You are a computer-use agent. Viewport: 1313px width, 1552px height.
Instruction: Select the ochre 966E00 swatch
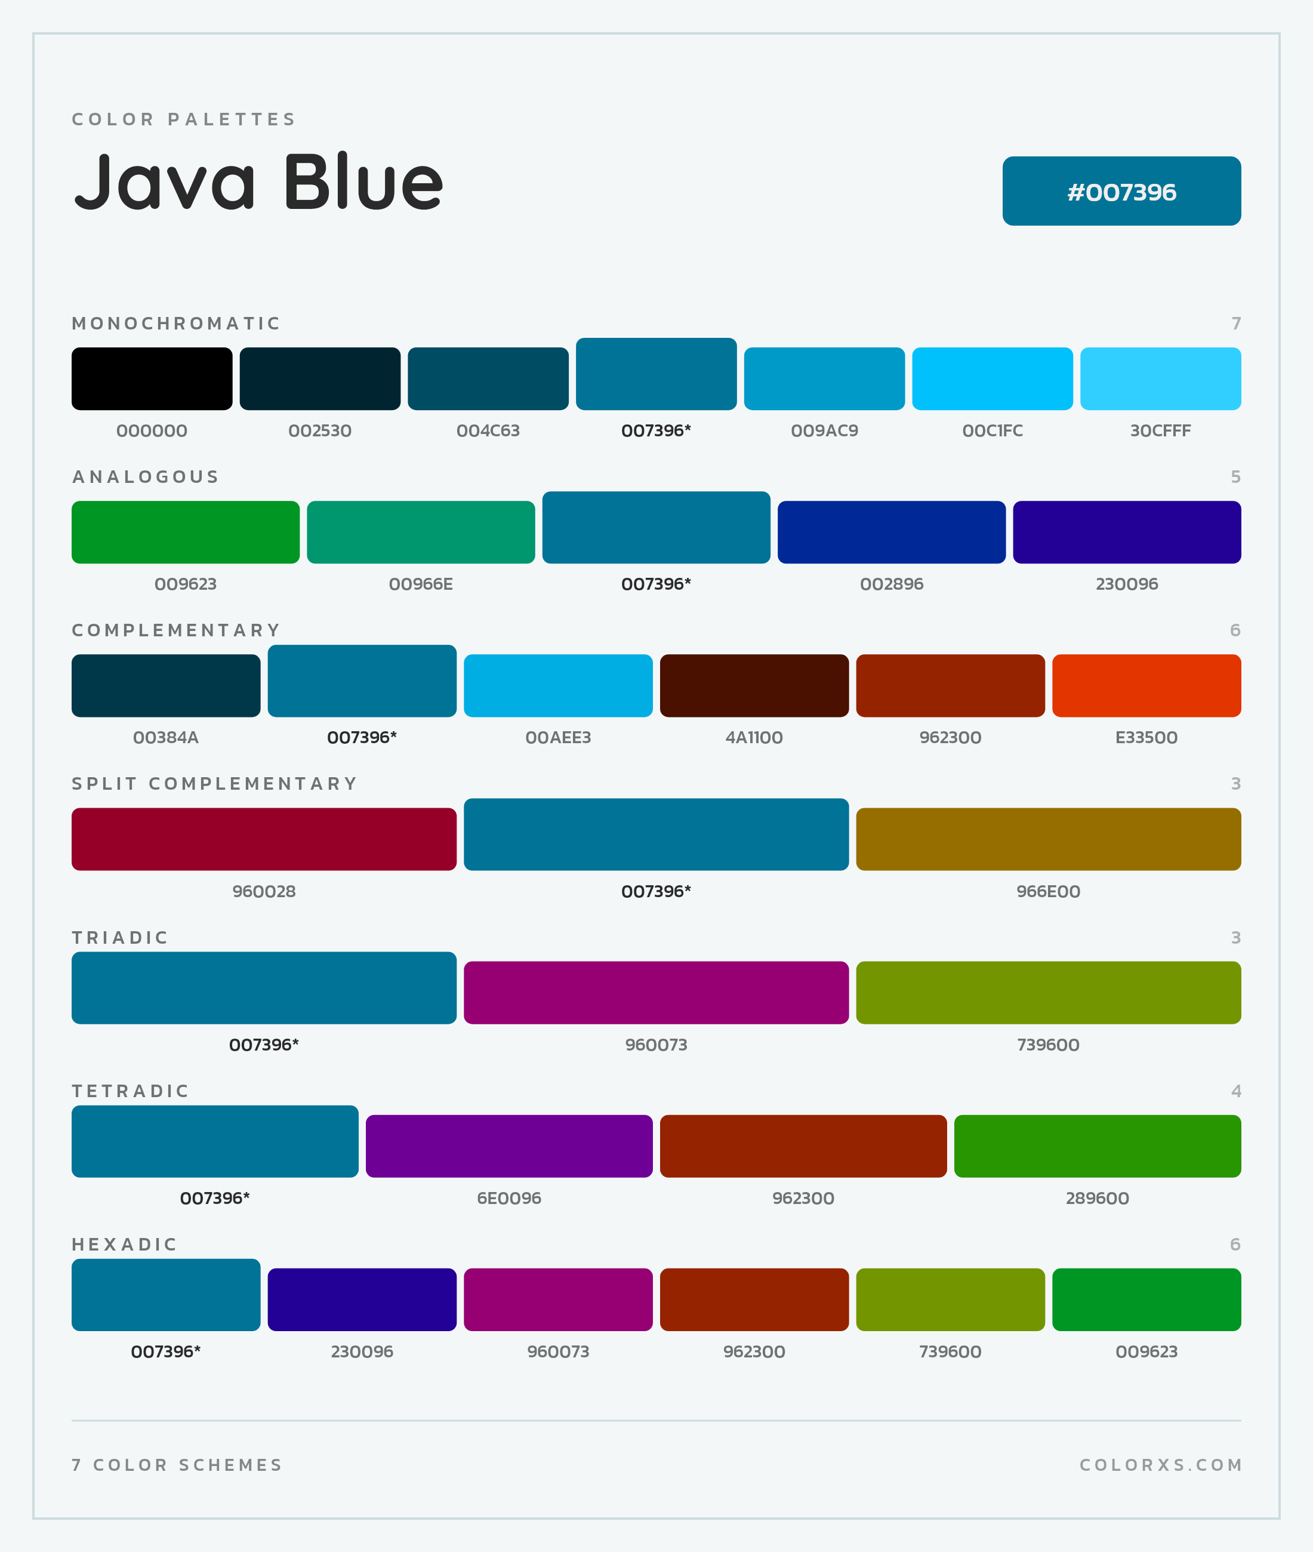click(x=1048, y=839)
